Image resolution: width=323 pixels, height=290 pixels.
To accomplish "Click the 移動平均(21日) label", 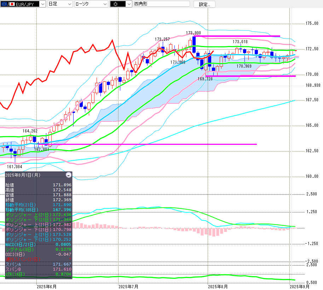I will point(21,205).
